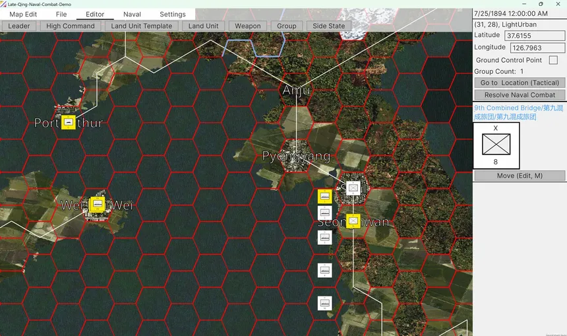Viewport: 567px width, 336px height.
Task: Click the Group button
Action: coord(286,26)
